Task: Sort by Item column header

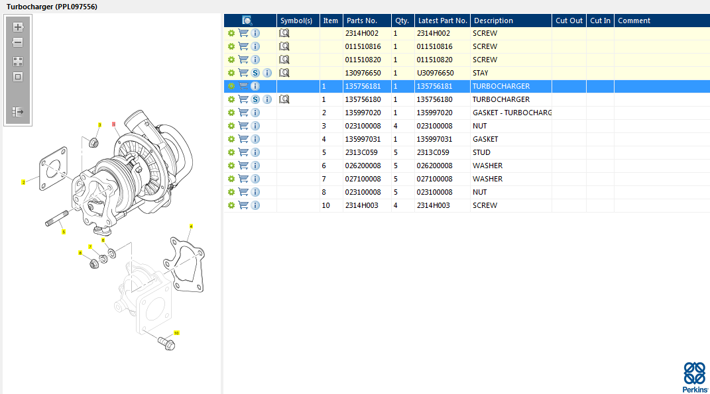Action: click(x=331, y=21)
